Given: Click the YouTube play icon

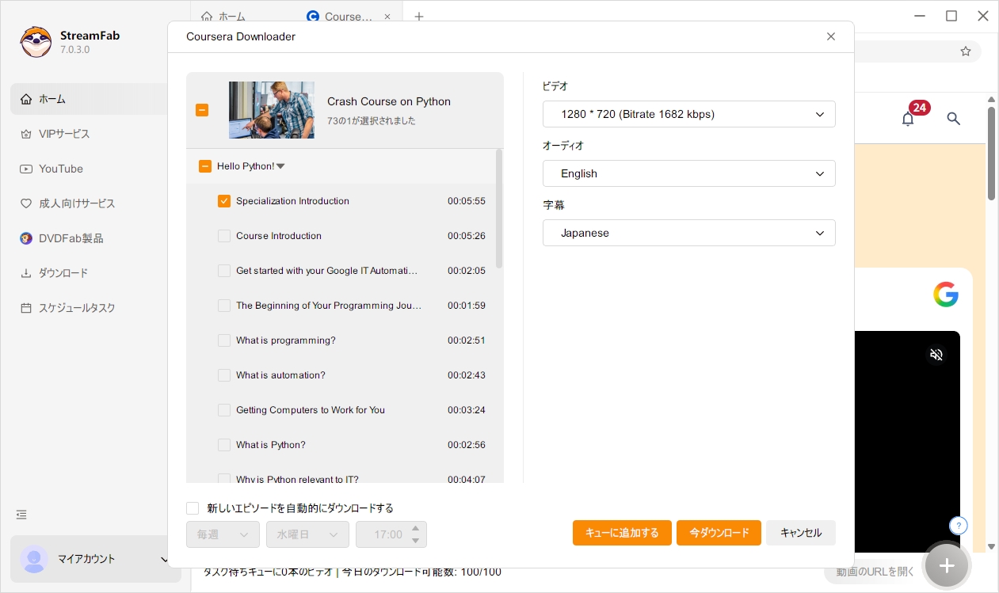Looking at the screenshot, I should pyautogui.click(x=26, y=169).
